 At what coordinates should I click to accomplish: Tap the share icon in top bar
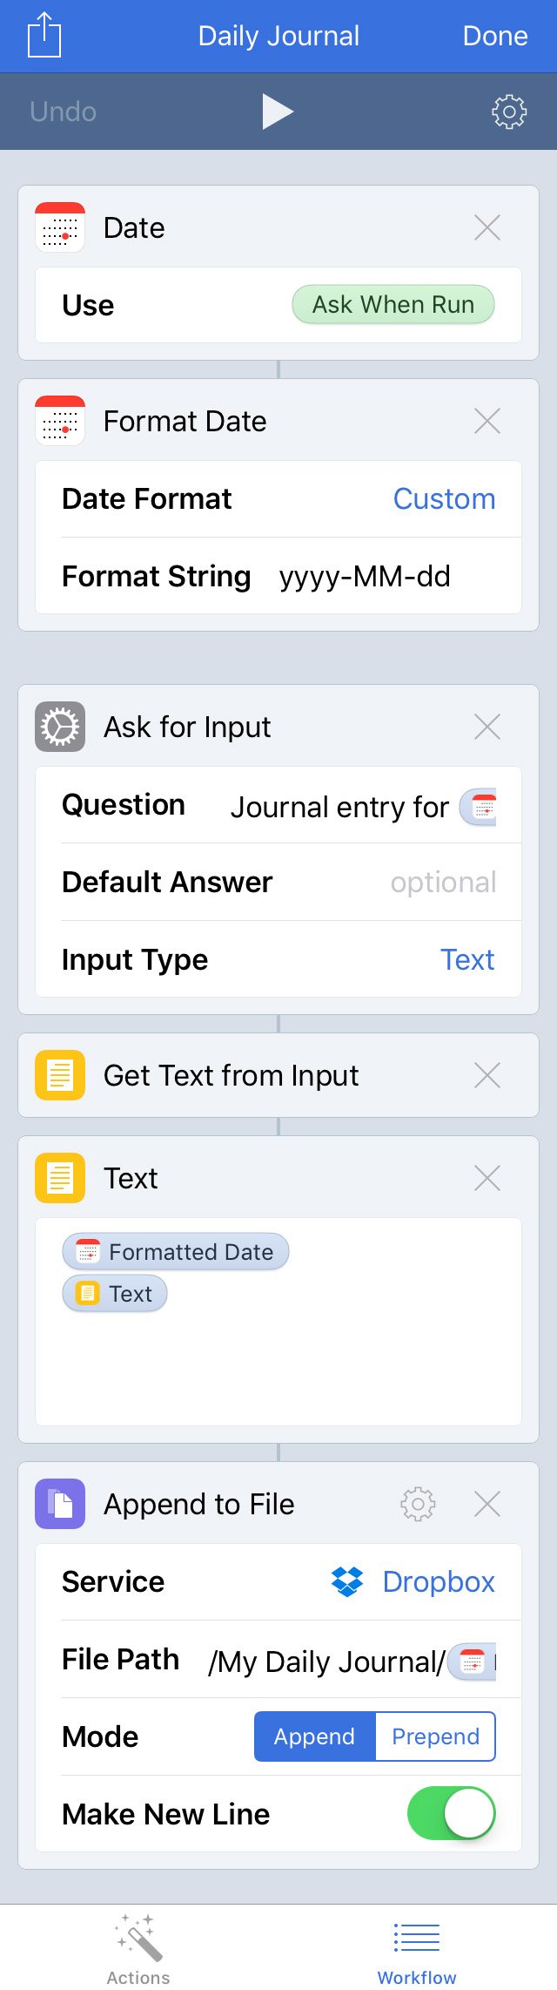click(44, 36)
